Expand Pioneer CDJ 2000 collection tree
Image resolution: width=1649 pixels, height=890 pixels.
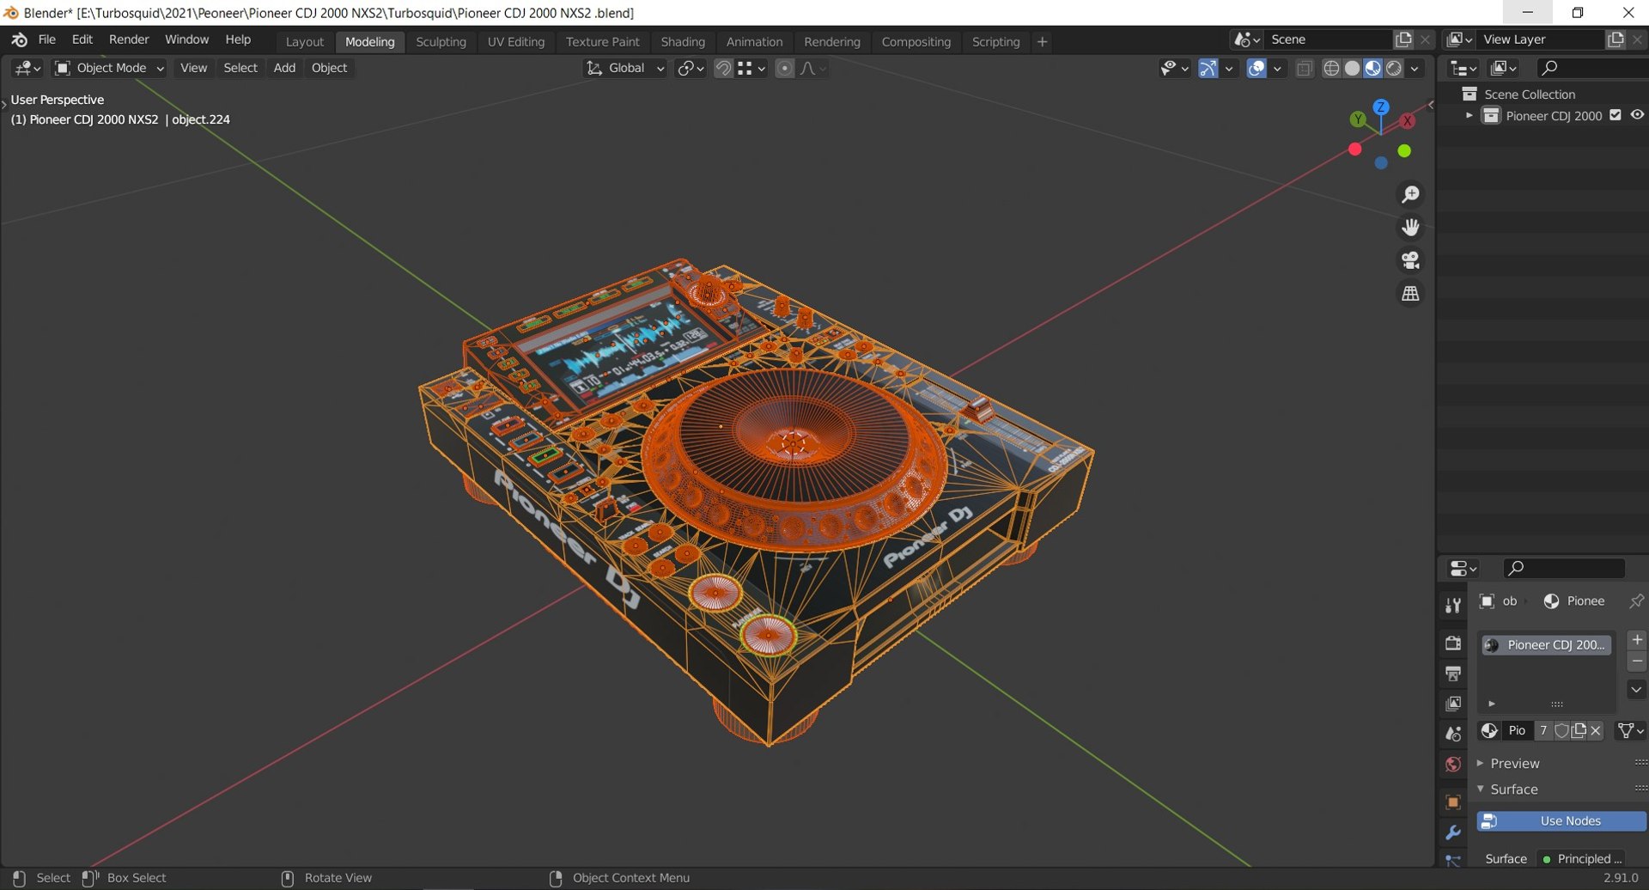coord(1469,115)
